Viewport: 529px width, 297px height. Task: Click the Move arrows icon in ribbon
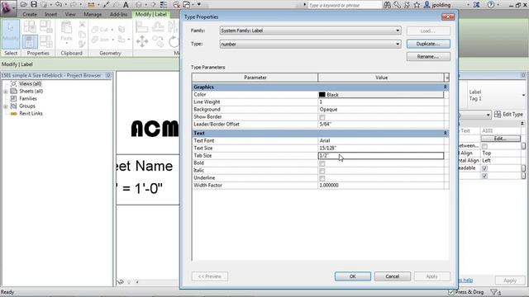tap(142, 42)
